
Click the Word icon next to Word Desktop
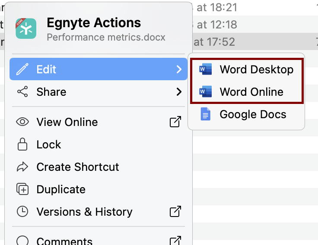tap(205, 69)
